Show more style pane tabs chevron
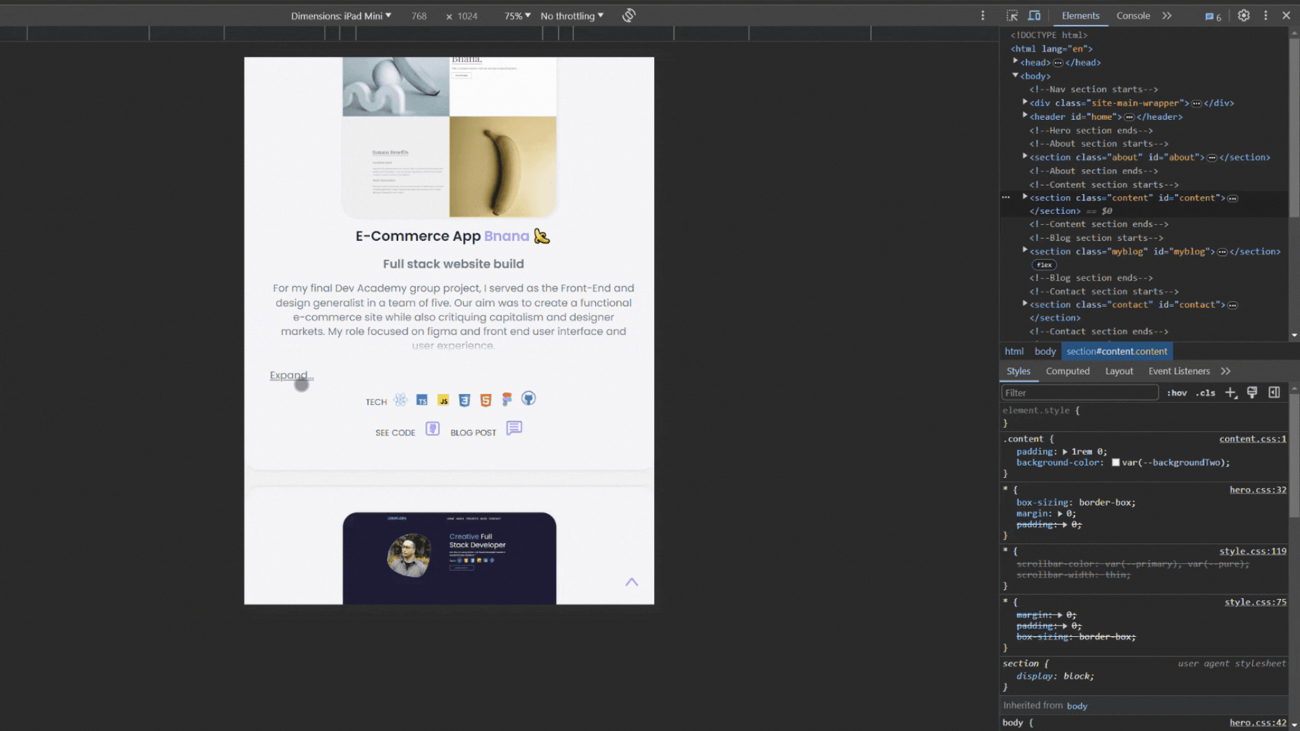The image size is (1300, 731). point(1226,371)
